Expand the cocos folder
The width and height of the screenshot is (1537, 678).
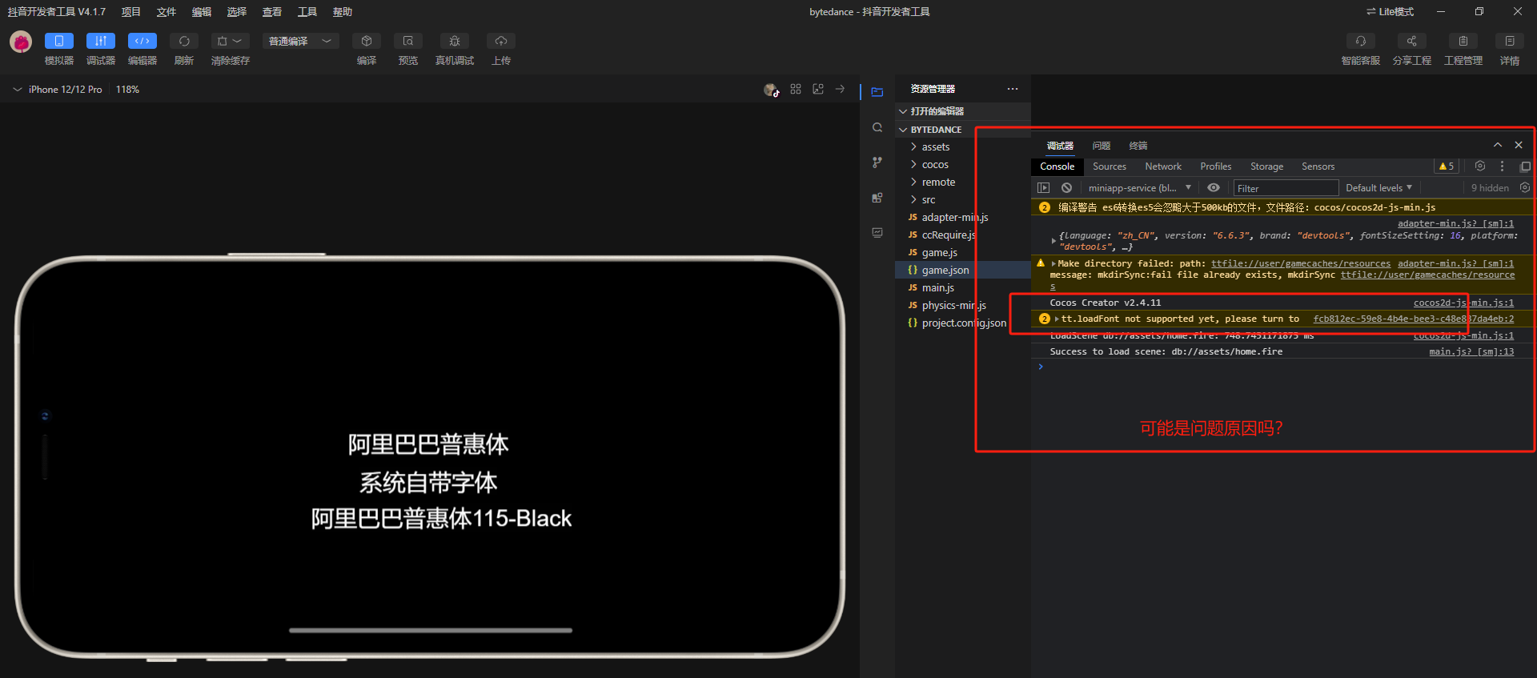(x=963, y=165)
